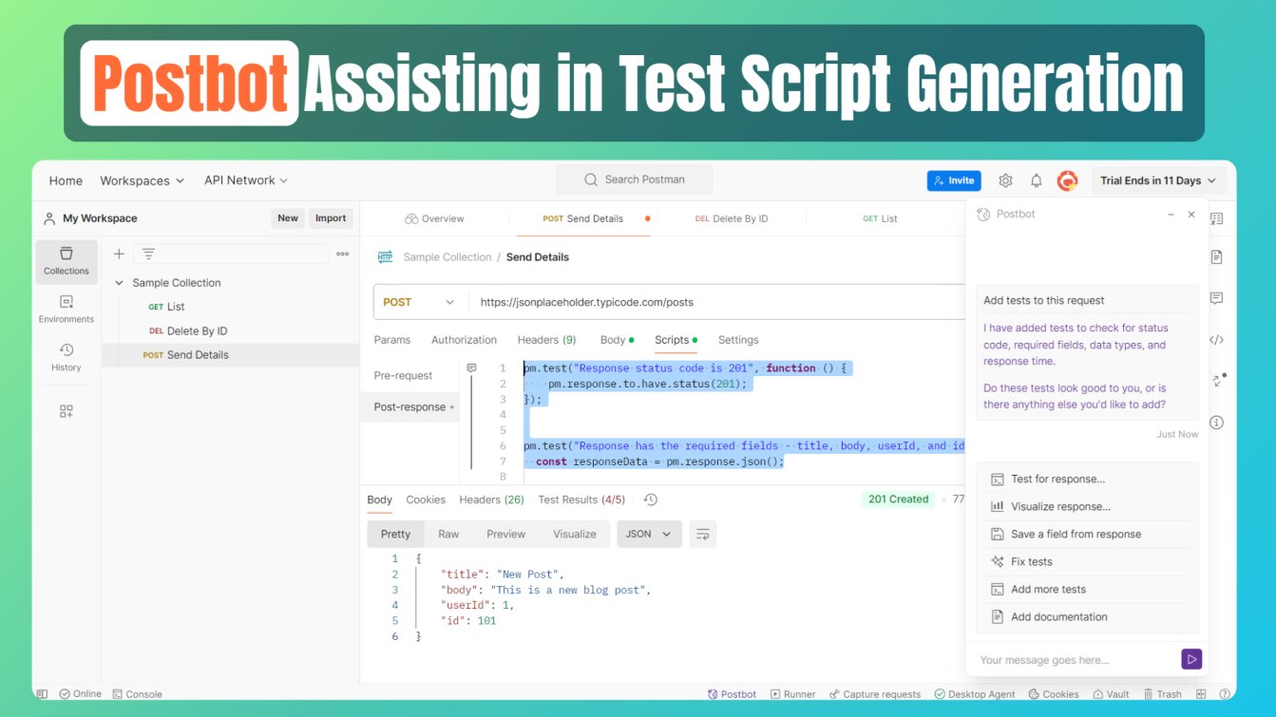
Task: Open the Params request tab
Action: (x=392, y=340)
